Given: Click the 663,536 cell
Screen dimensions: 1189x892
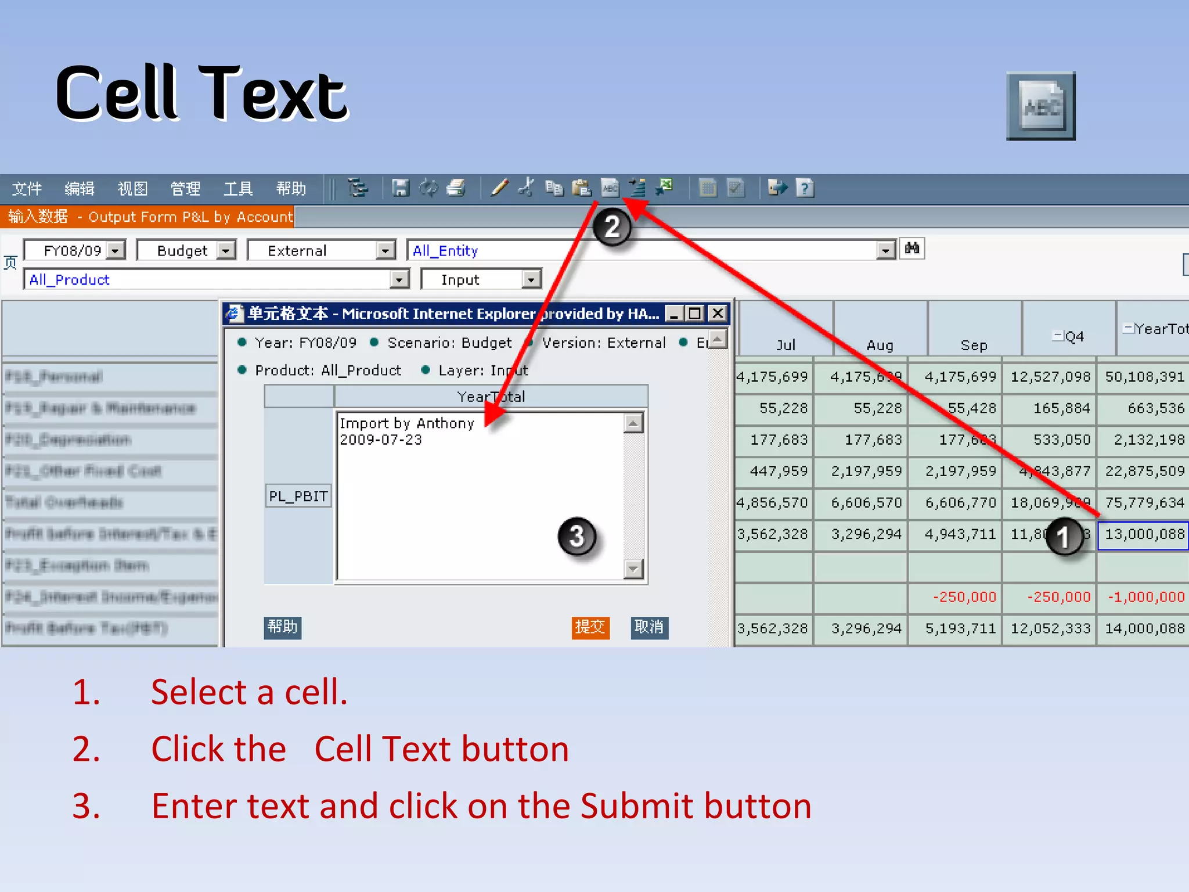Looking at the screenshot, I should pyautogui.click(x=1143, y=408).
